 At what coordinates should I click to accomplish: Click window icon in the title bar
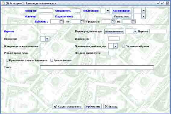pos(3,3)
